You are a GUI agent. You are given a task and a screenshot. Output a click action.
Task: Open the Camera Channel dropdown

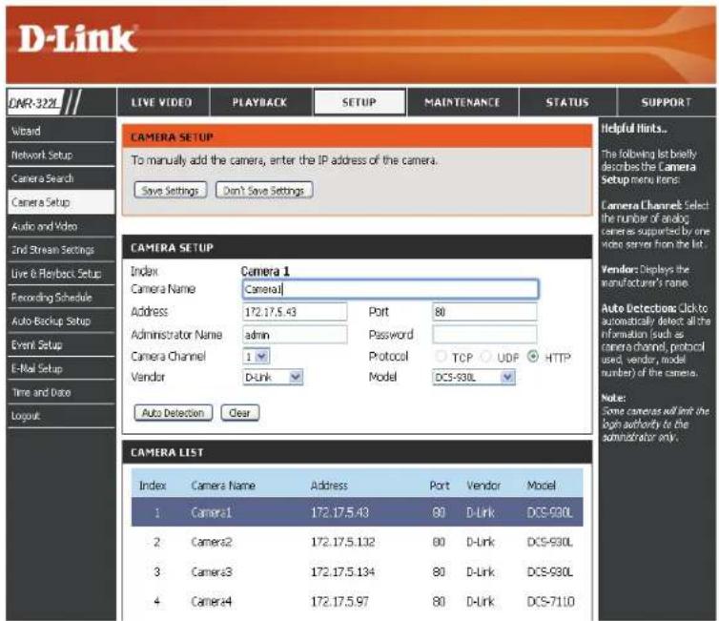pyautogui.click(x=257, y=357)
